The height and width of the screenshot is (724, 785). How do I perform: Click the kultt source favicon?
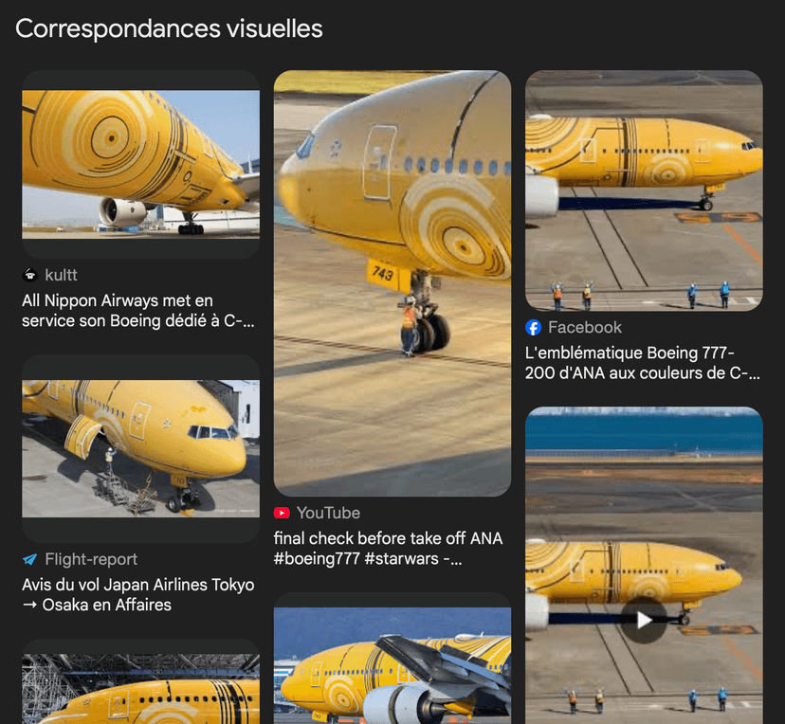[x=30, y=275]
